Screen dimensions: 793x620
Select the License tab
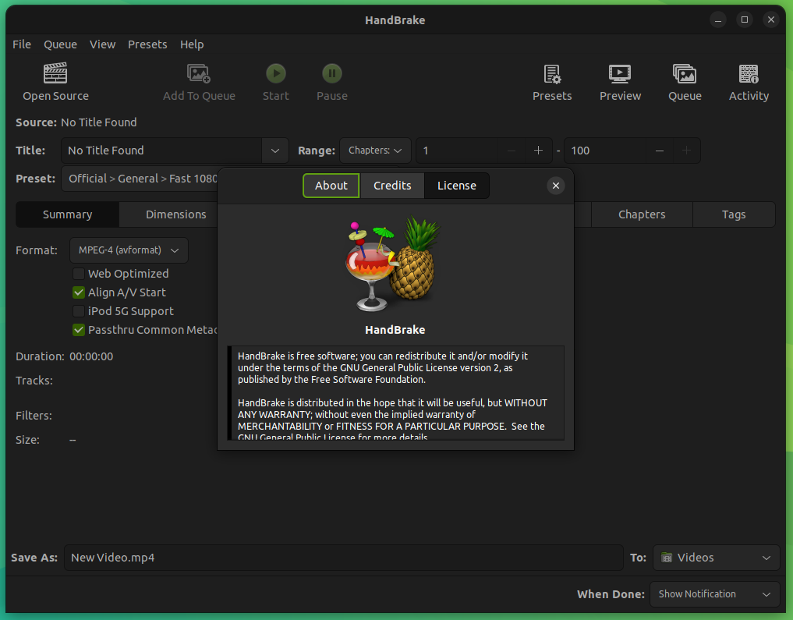click(x=456, y=186)
